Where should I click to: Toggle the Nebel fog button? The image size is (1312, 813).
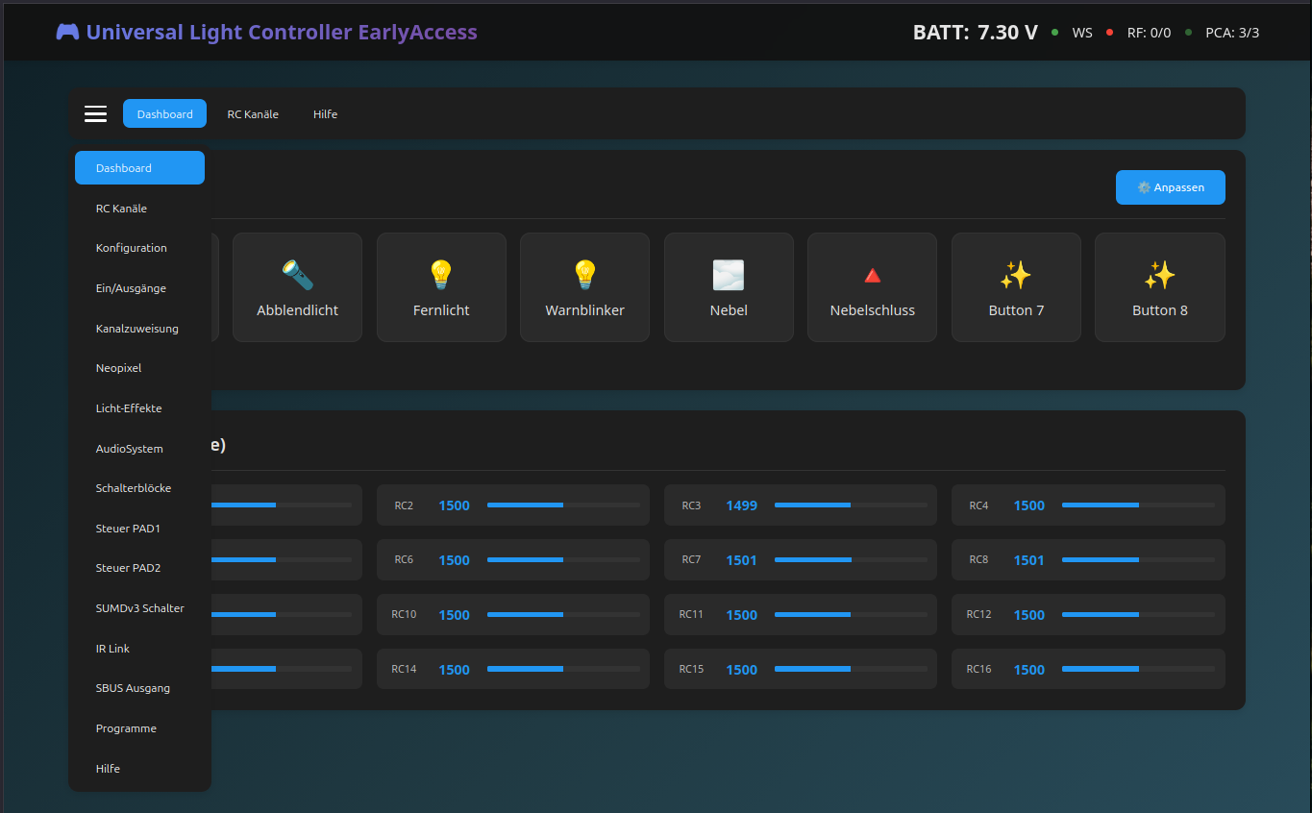tap(729, 287)
